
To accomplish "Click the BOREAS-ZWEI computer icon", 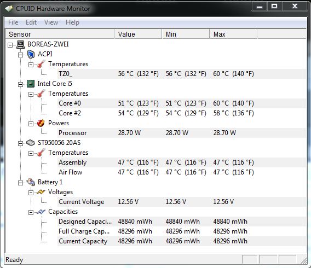I will tap(20, 44).
